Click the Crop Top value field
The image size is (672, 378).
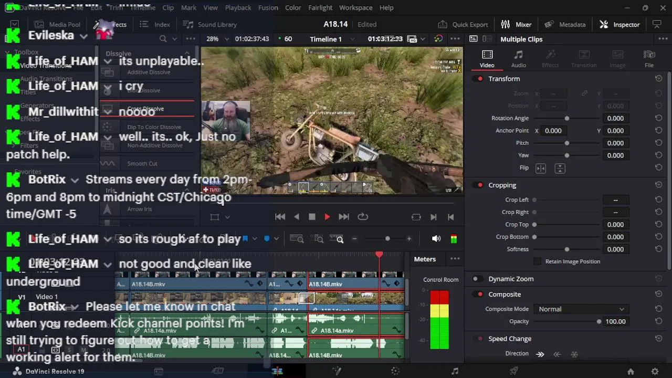(615, 224)
